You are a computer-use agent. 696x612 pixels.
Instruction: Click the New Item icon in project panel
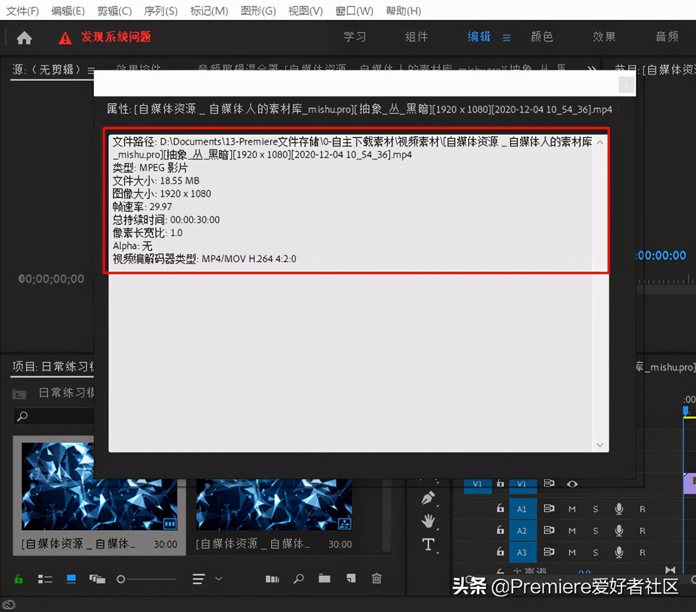coord(351,578)
